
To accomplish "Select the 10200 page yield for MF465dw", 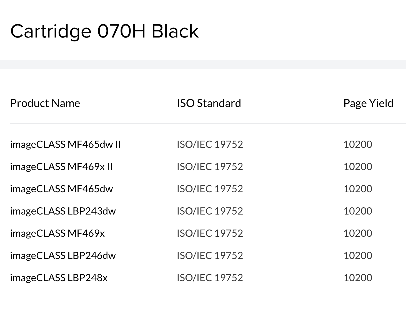I will coord(358,189).
